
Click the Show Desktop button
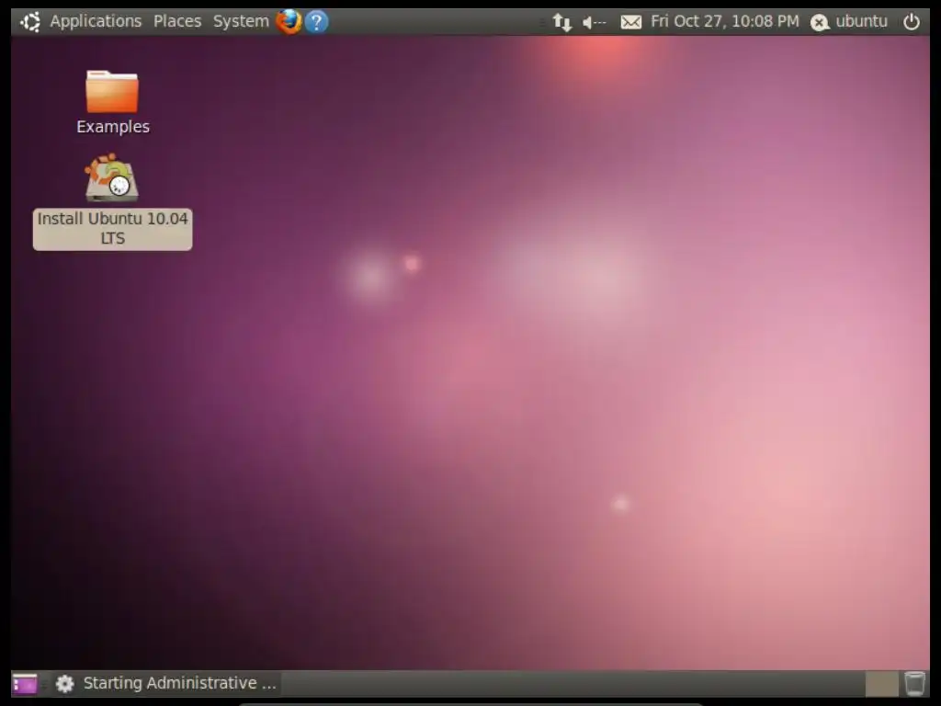pos(25,684)
